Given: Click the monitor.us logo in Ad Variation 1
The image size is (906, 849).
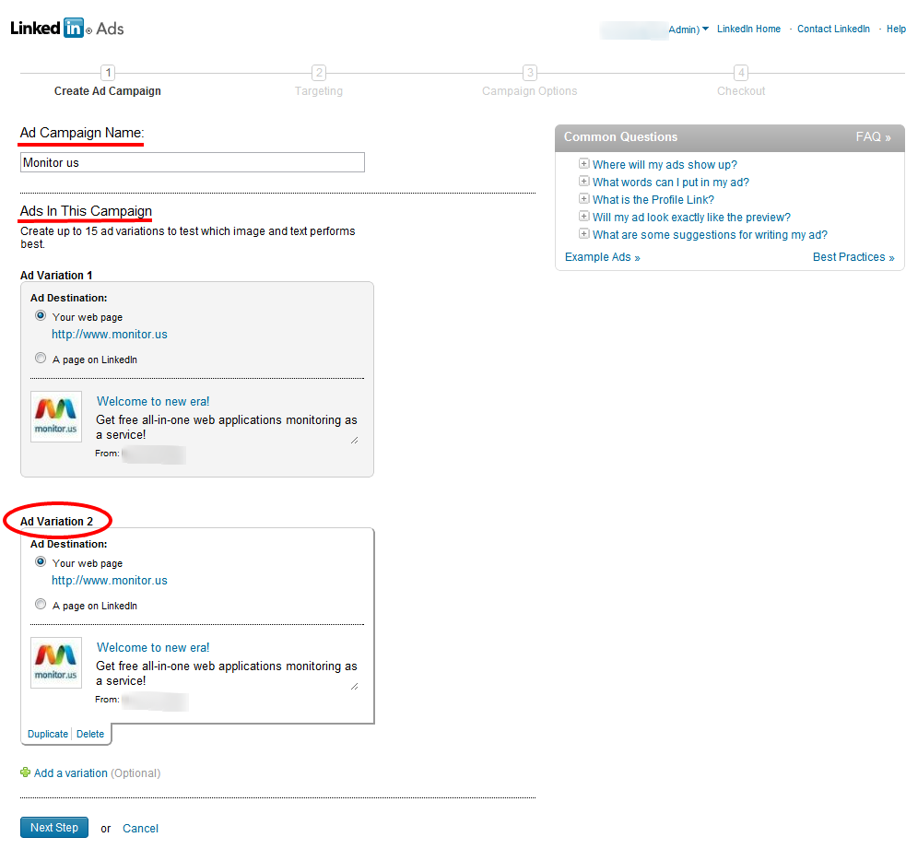Looking at the screenshot, I should 56,417.
